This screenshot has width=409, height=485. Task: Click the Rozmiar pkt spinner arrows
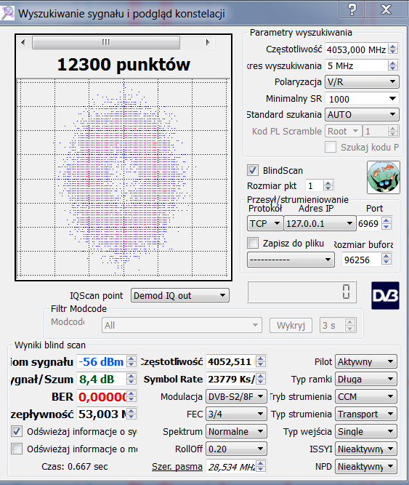328,185
